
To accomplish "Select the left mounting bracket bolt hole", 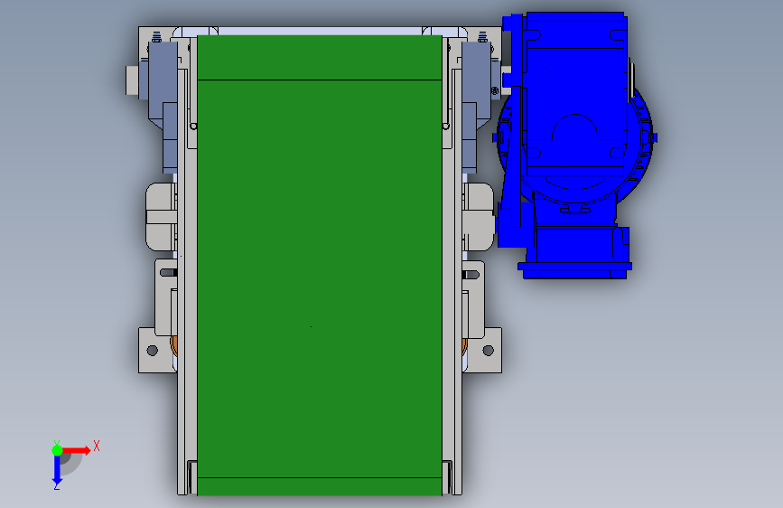I will pos(153,351).
